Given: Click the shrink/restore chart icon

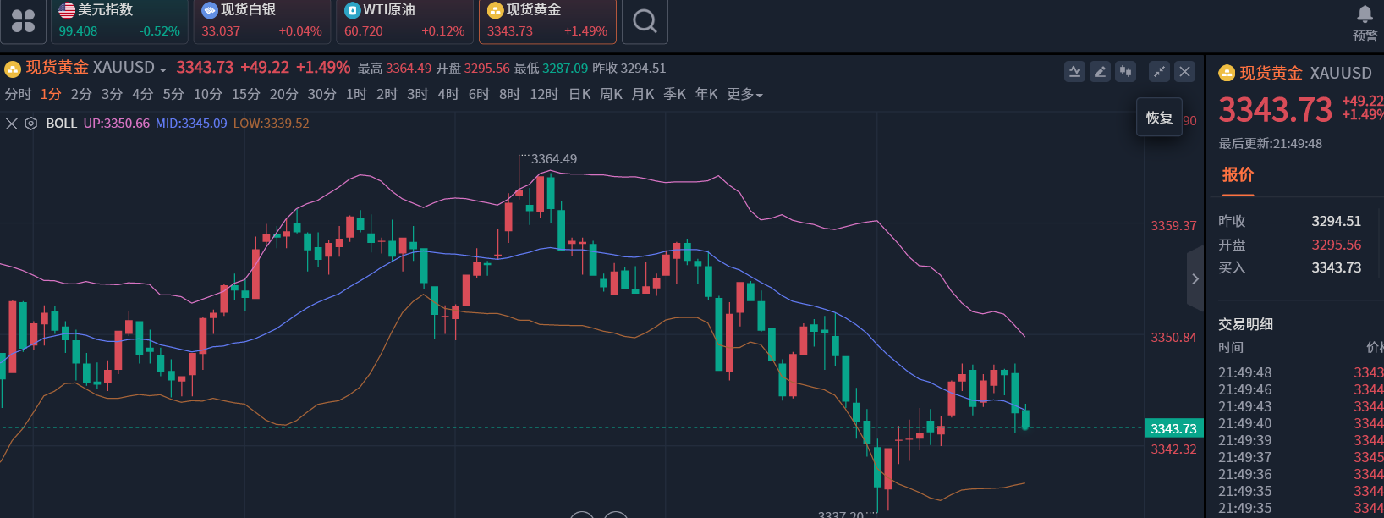Looking at the screenshot, I should [1159, 72].
